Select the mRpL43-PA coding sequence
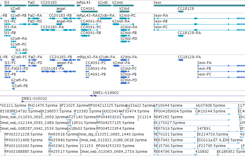Viewport: 245px width, 156px height. [79, 60]
